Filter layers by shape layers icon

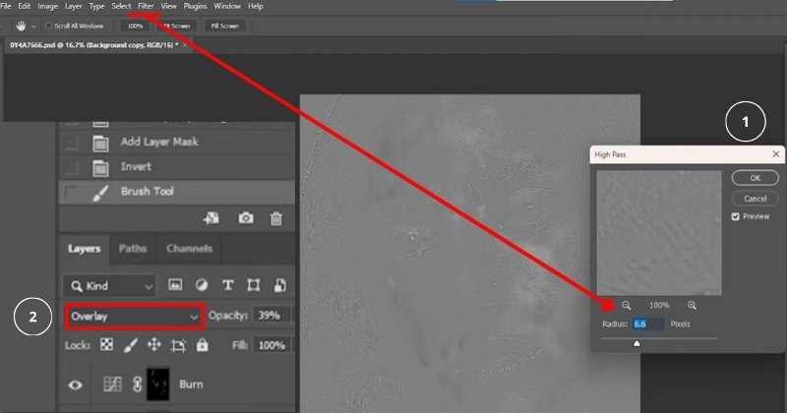(254, 285)
